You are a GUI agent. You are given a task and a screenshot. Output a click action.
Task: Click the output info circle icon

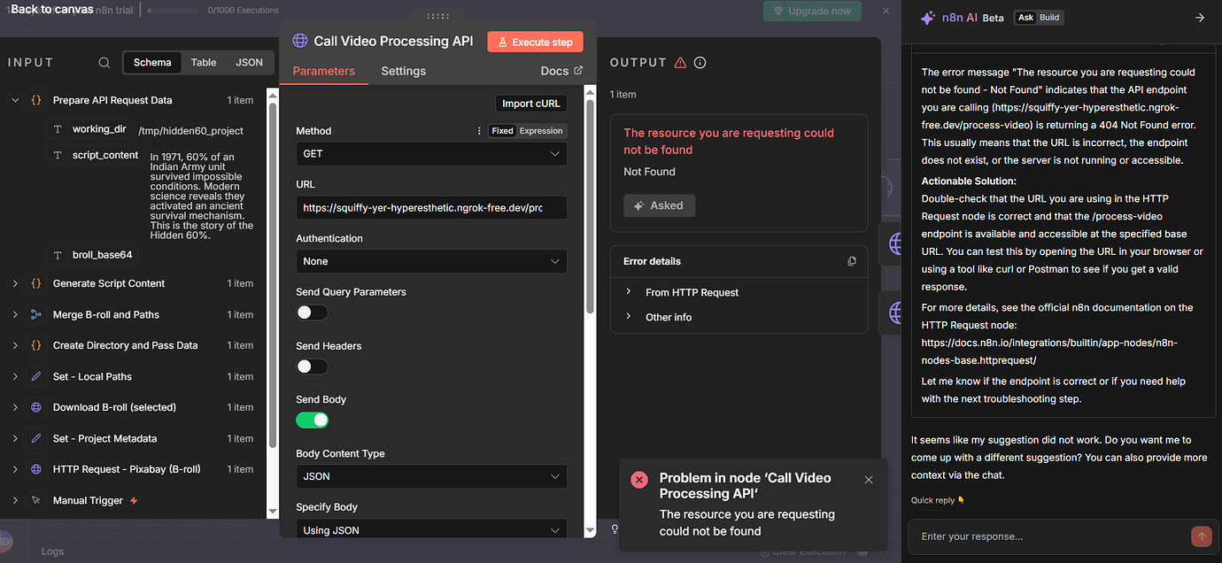coord(700,63)
